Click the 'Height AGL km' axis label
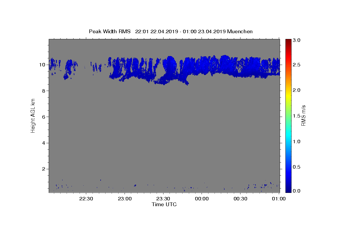The image size is (346, 231). tap(33, 115)
